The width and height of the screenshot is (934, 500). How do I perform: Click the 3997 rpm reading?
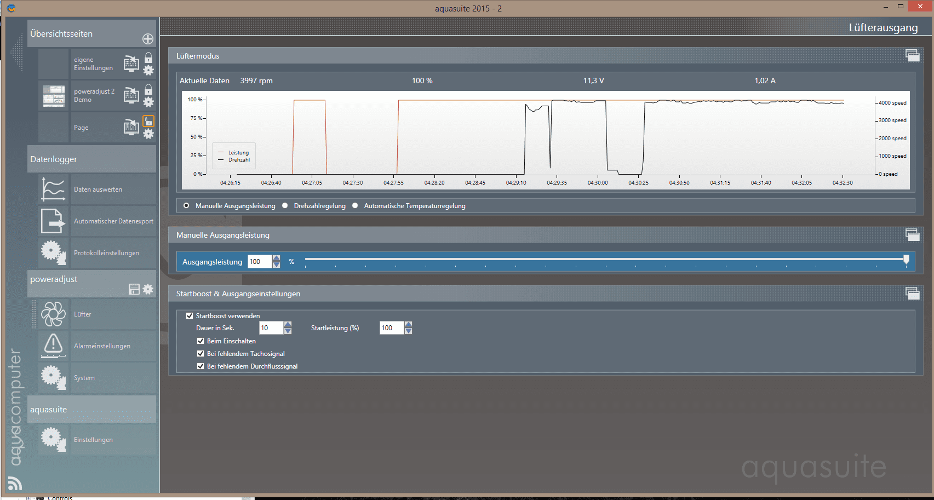click(x=256, y=81)
